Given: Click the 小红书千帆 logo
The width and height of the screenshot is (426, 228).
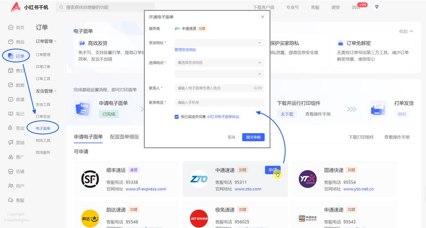Looking at the screenshot, I should point(29,7).
